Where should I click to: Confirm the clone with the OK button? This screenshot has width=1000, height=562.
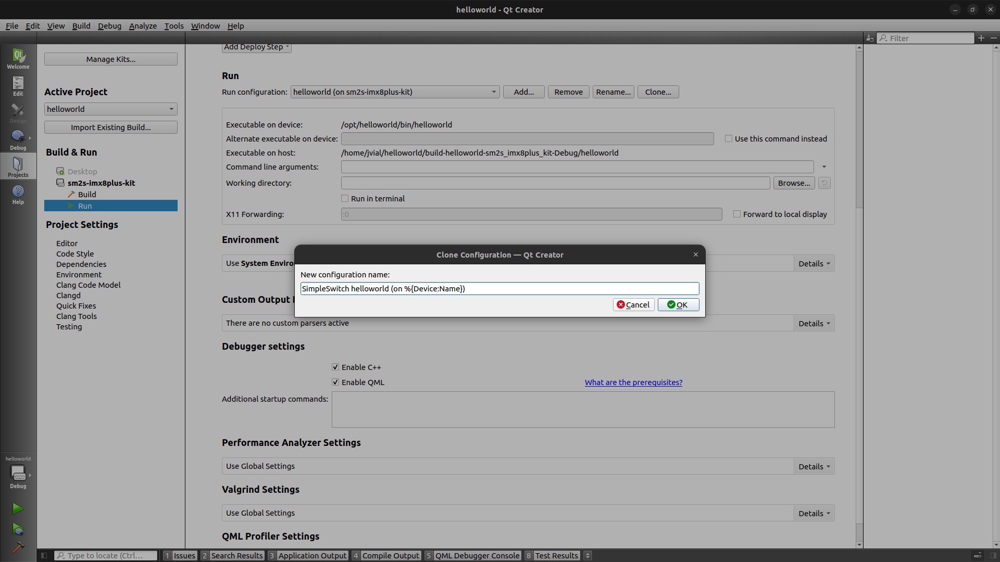[678, 304]
